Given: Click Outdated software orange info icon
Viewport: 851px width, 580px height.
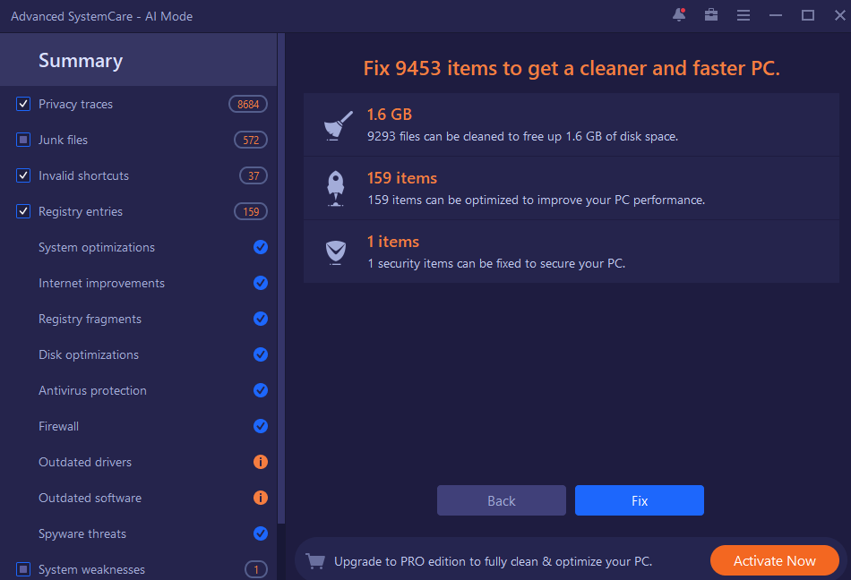Looking at the screenshot, I should [261, 498].
